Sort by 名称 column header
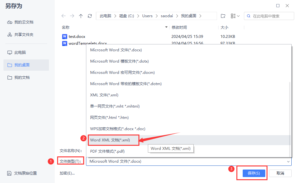The width and height of the screenshot is (297, 183). tap(66, 28)
